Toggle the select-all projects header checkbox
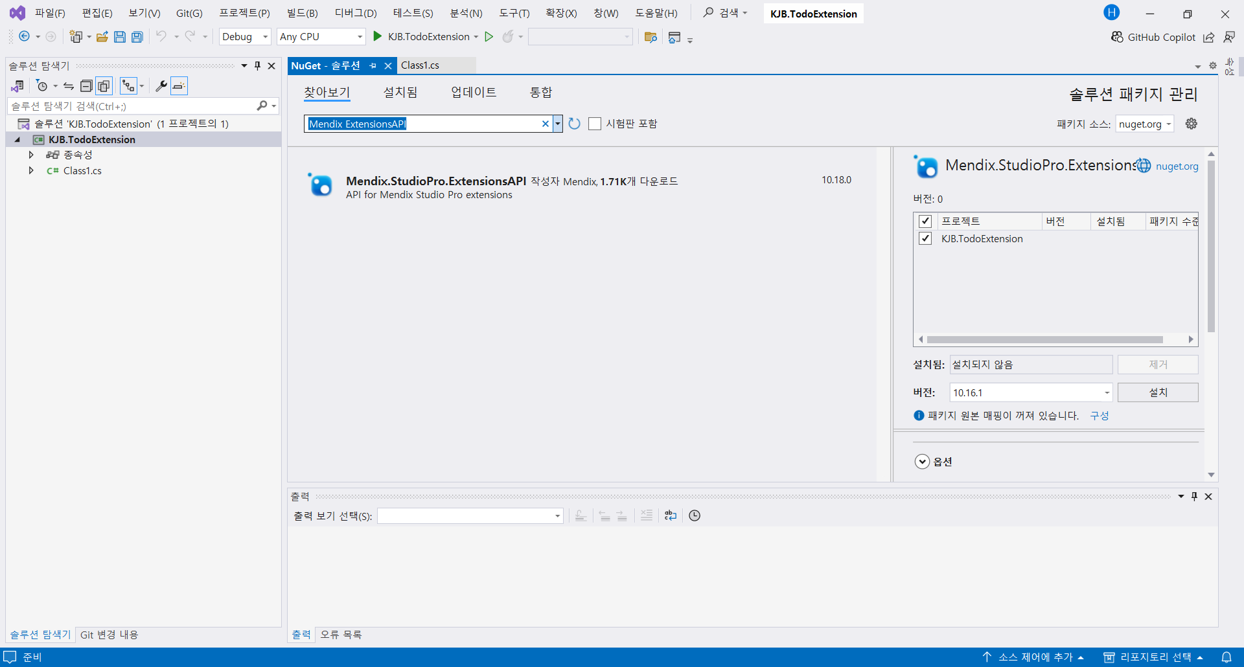The height and width of the screenshot is (667, 1244). click(925, 221)
